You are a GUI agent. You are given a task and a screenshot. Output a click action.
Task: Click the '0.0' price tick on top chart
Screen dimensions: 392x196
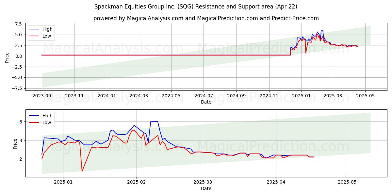coord(18,56)
